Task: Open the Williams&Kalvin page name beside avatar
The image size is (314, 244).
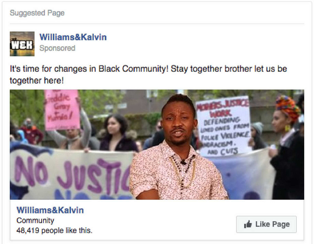Action: pos(73,37)
